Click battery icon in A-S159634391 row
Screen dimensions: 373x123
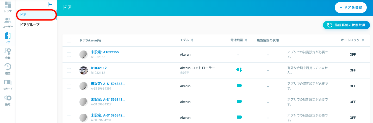coord(239,85)
